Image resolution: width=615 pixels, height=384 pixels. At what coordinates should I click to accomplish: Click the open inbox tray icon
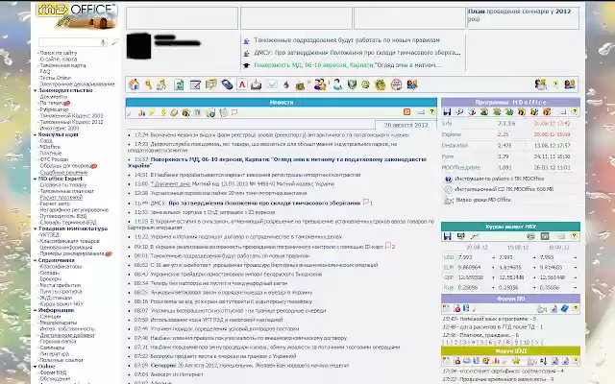[257, 84]
